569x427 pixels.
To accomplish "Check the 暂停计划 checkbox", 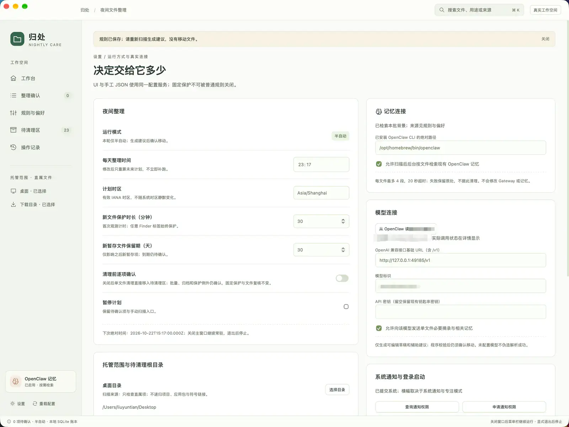I will tap(346, 307).
